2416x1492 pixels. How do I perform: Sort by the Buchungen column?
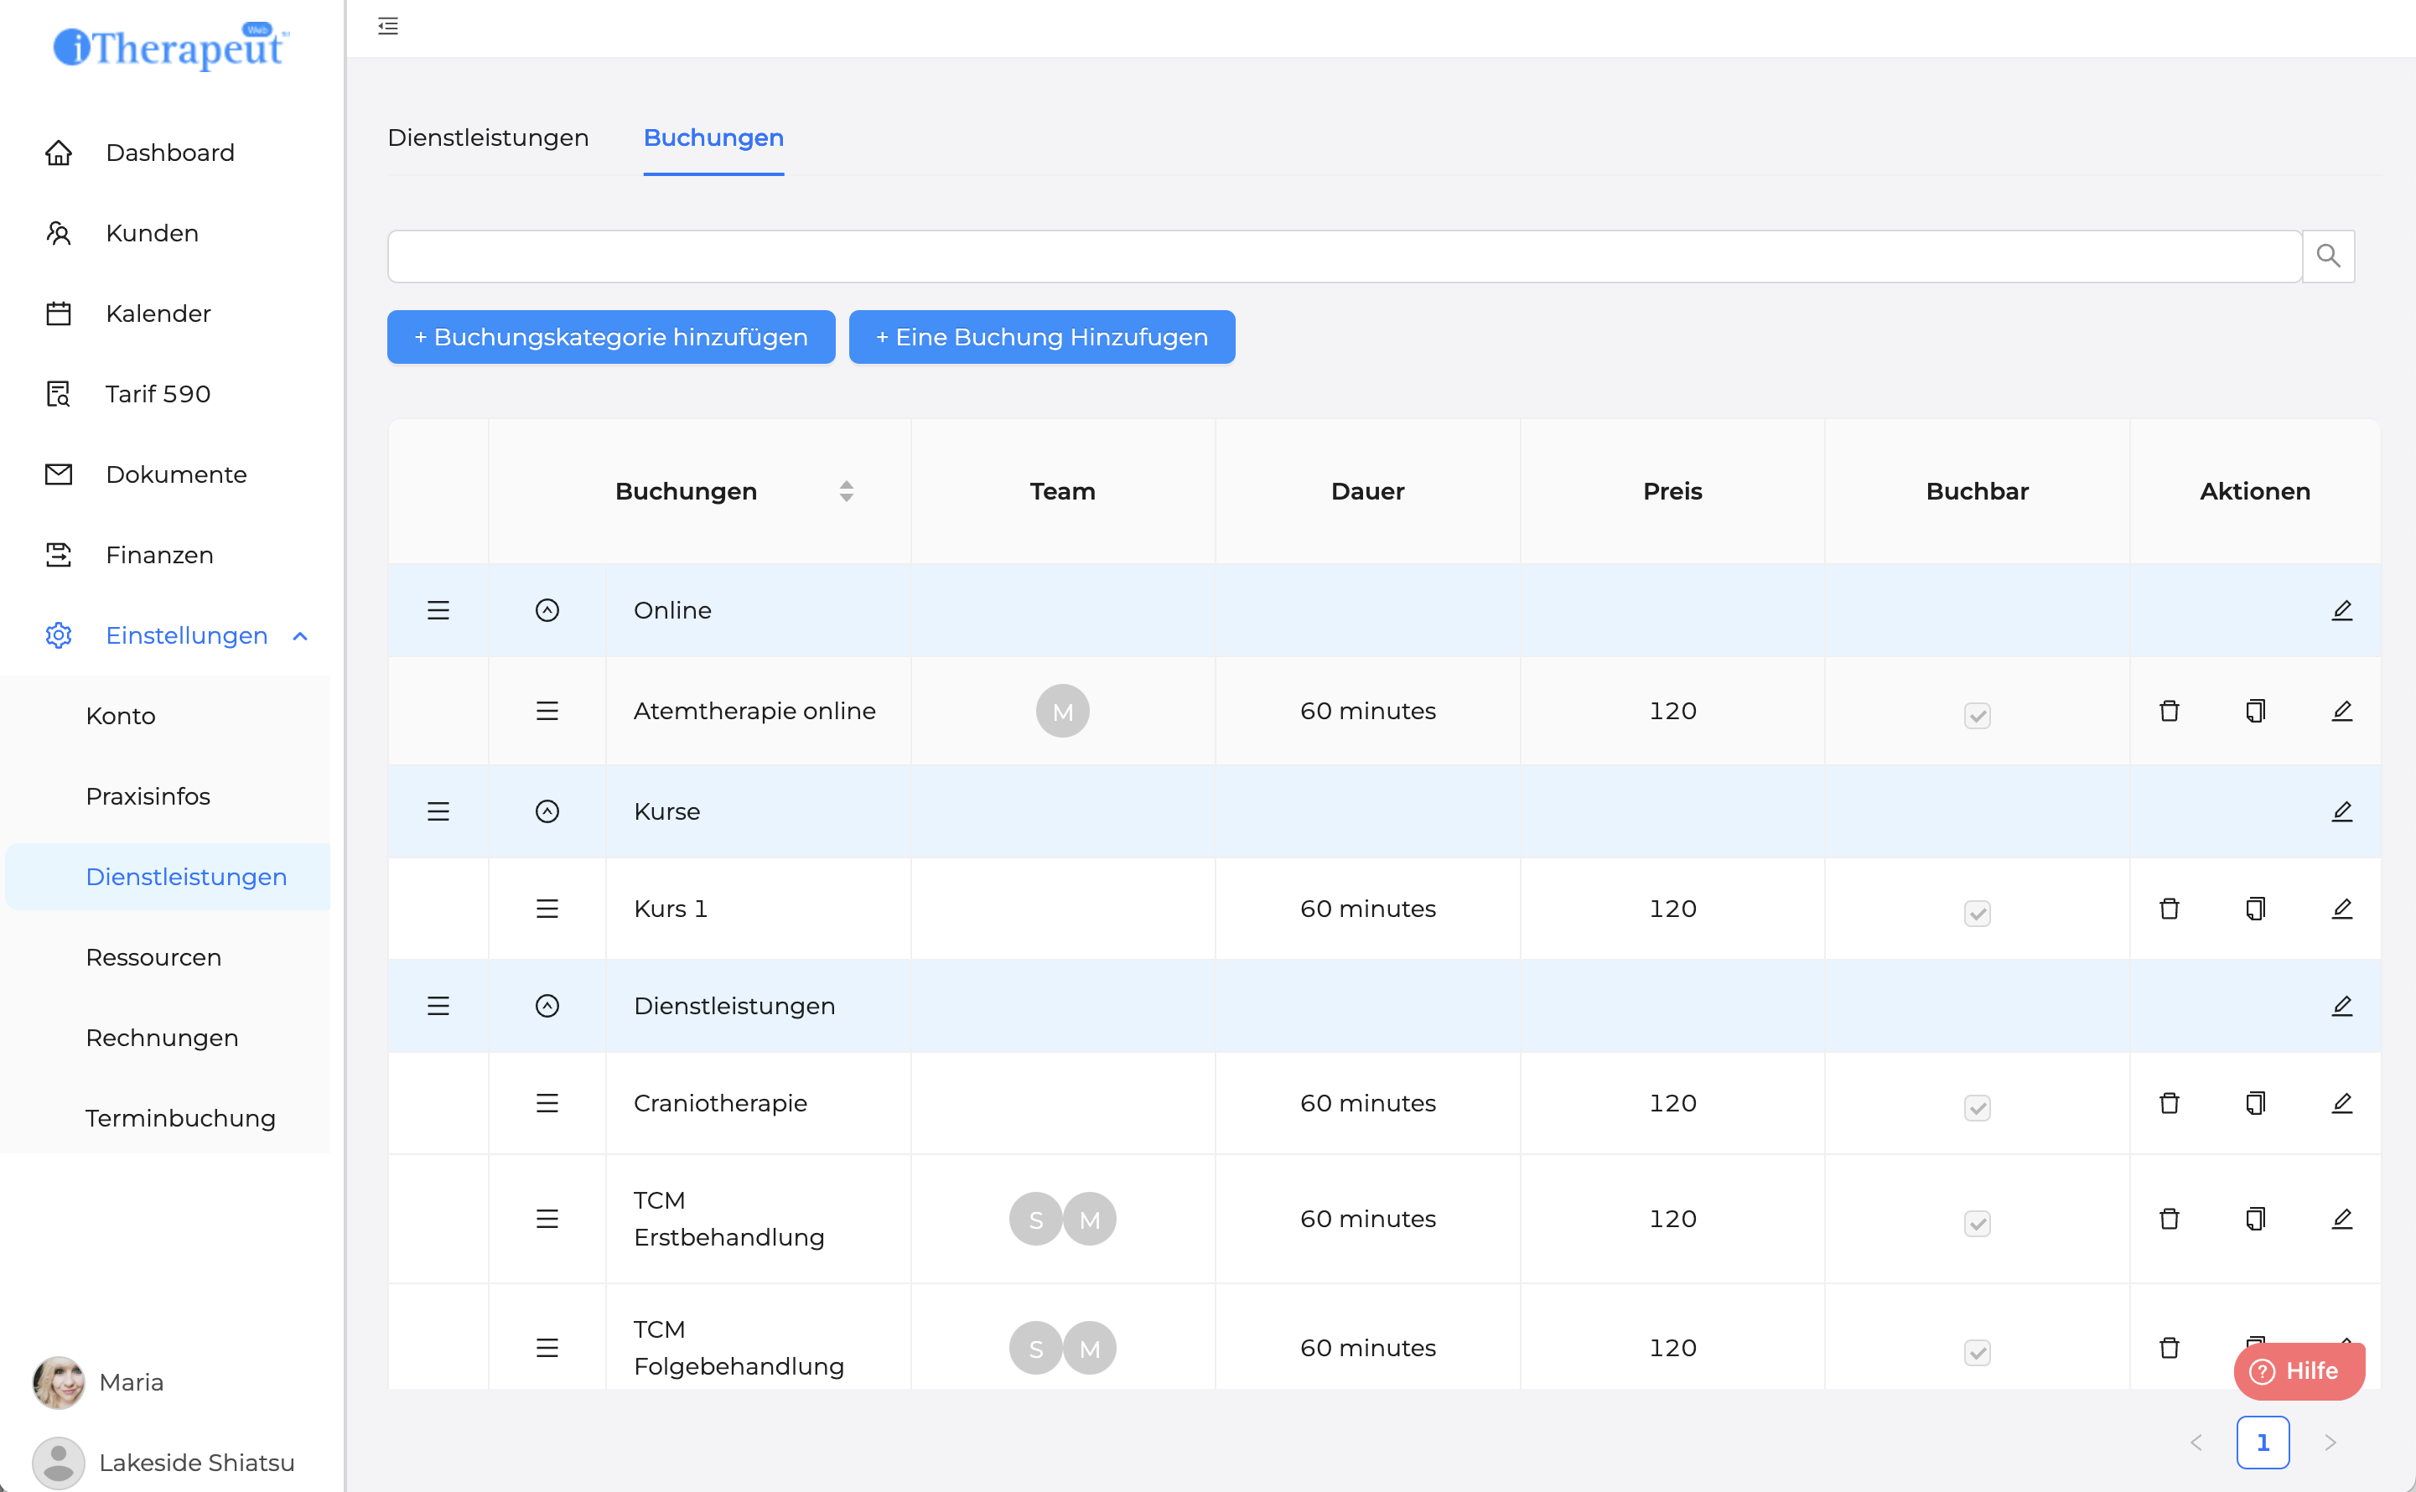[x=846, y=491]
